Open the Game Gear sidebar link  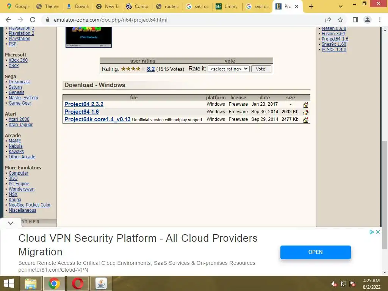click(20, 103)
